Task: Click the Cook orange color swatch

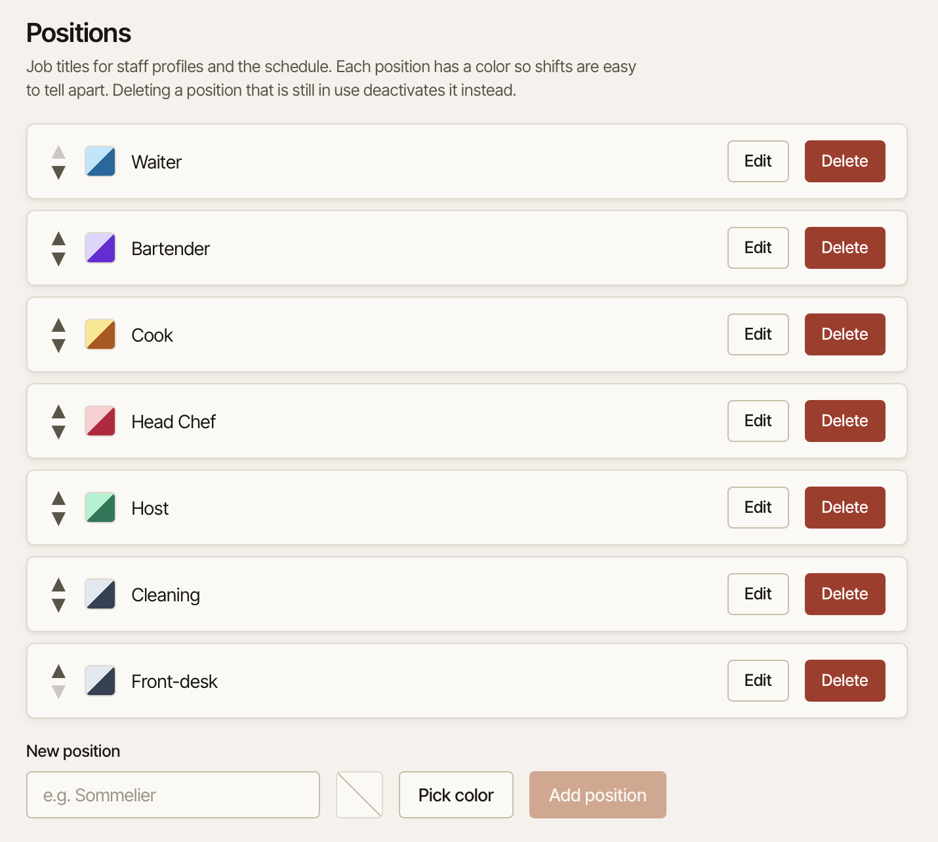Action: (x=100, y=334)
